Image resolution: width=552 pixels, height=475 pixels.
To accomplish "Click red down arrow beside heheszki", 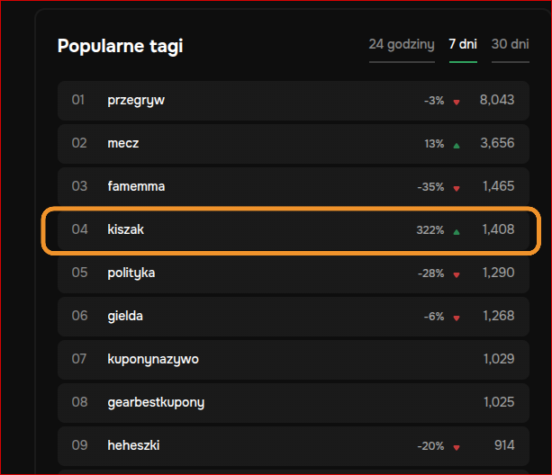I will [x=457, y=447].
